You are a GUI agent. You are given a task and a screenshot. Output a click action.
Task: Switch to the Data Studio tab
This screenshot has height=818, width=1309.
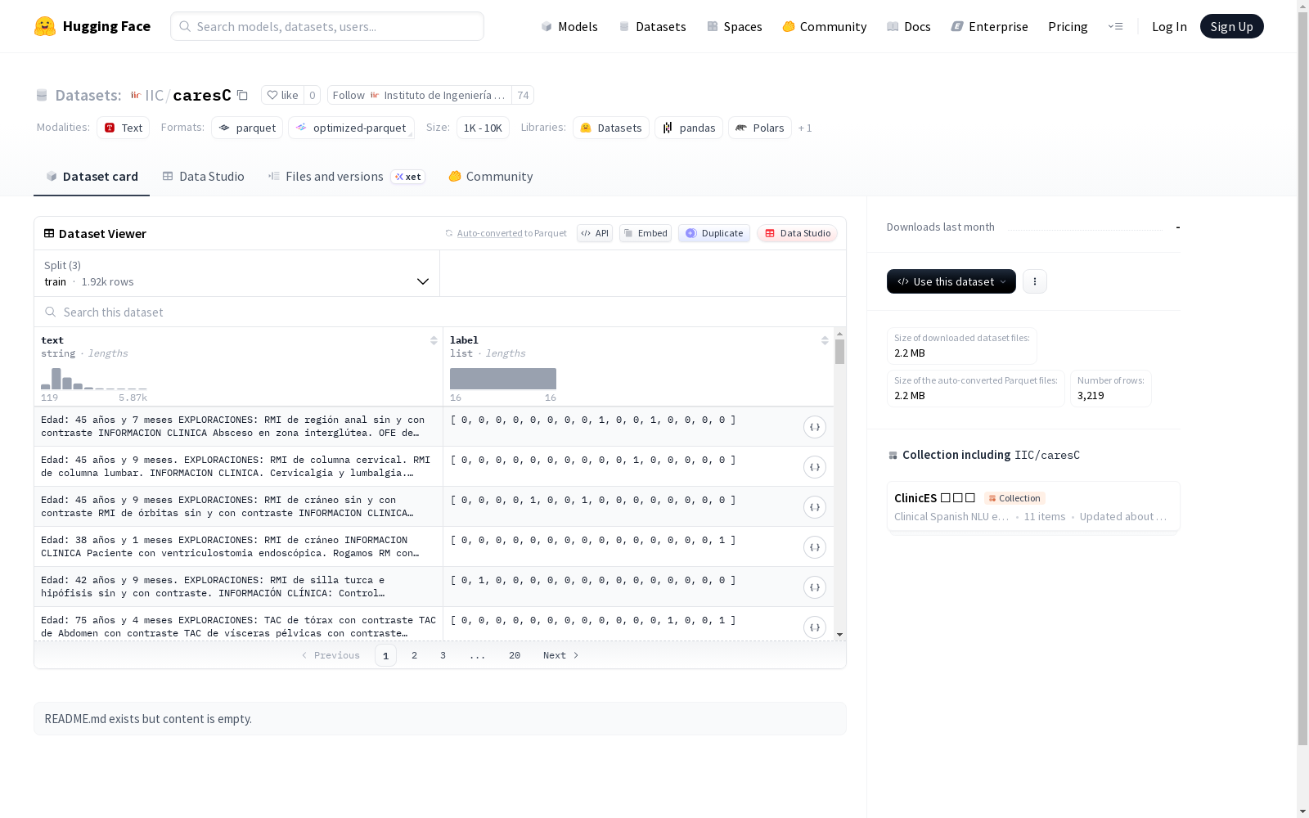pyautogui.click(x=203, y=176)
